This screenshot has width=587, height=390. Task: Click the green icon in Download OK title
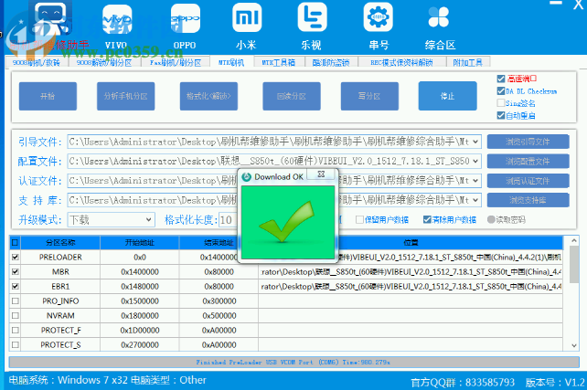click(246, 176)
